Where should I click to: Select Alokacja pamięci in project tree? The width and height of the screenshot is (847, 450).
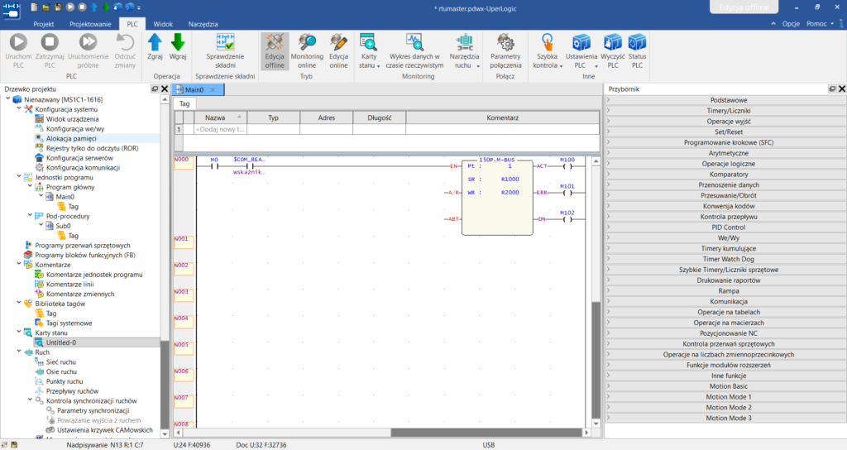[71, 138]
